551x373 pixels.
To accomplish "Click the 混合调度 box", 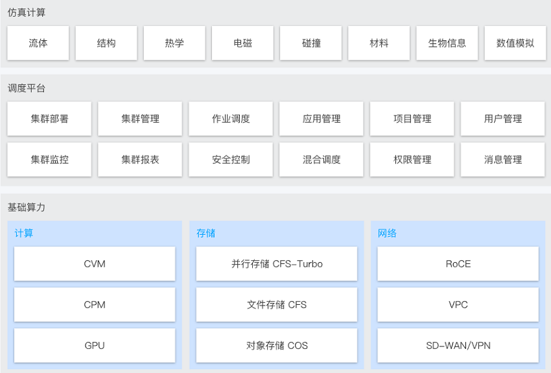I will pyautogui.click(x=321, y=160).
